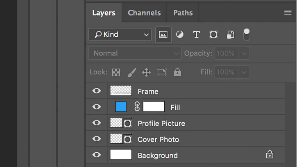This screenshot has width=297, height=167.
Task: Lock transparent pixels checkerboard icon
Action: pos(116,72)
